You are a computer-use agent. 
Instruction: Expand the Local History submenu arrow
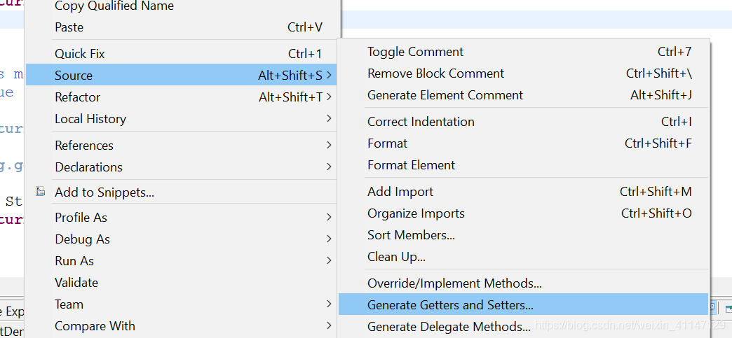pos(329,119)
